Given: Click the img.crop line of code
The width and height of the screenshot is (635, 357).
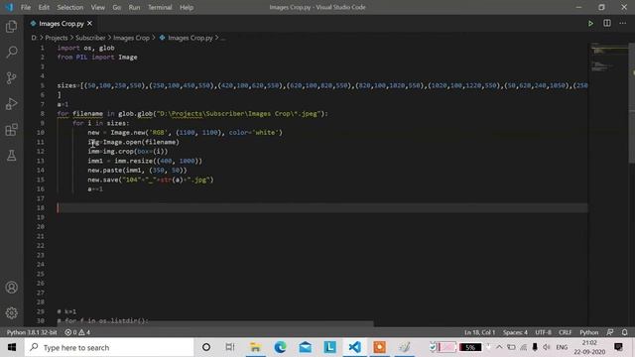Looking at the screenshot, I should [x=128, y=152].
